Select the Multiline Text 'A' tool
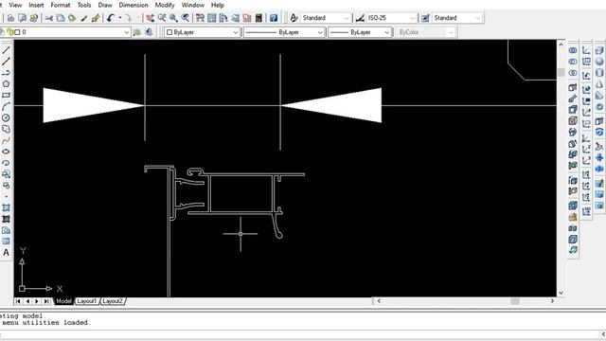606x341 pixels. pos(6,253)
